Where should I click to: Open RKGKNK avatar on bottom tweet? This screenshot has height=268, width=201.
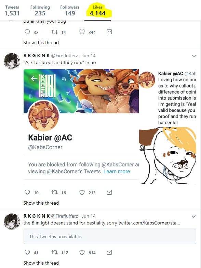[12, 221]
